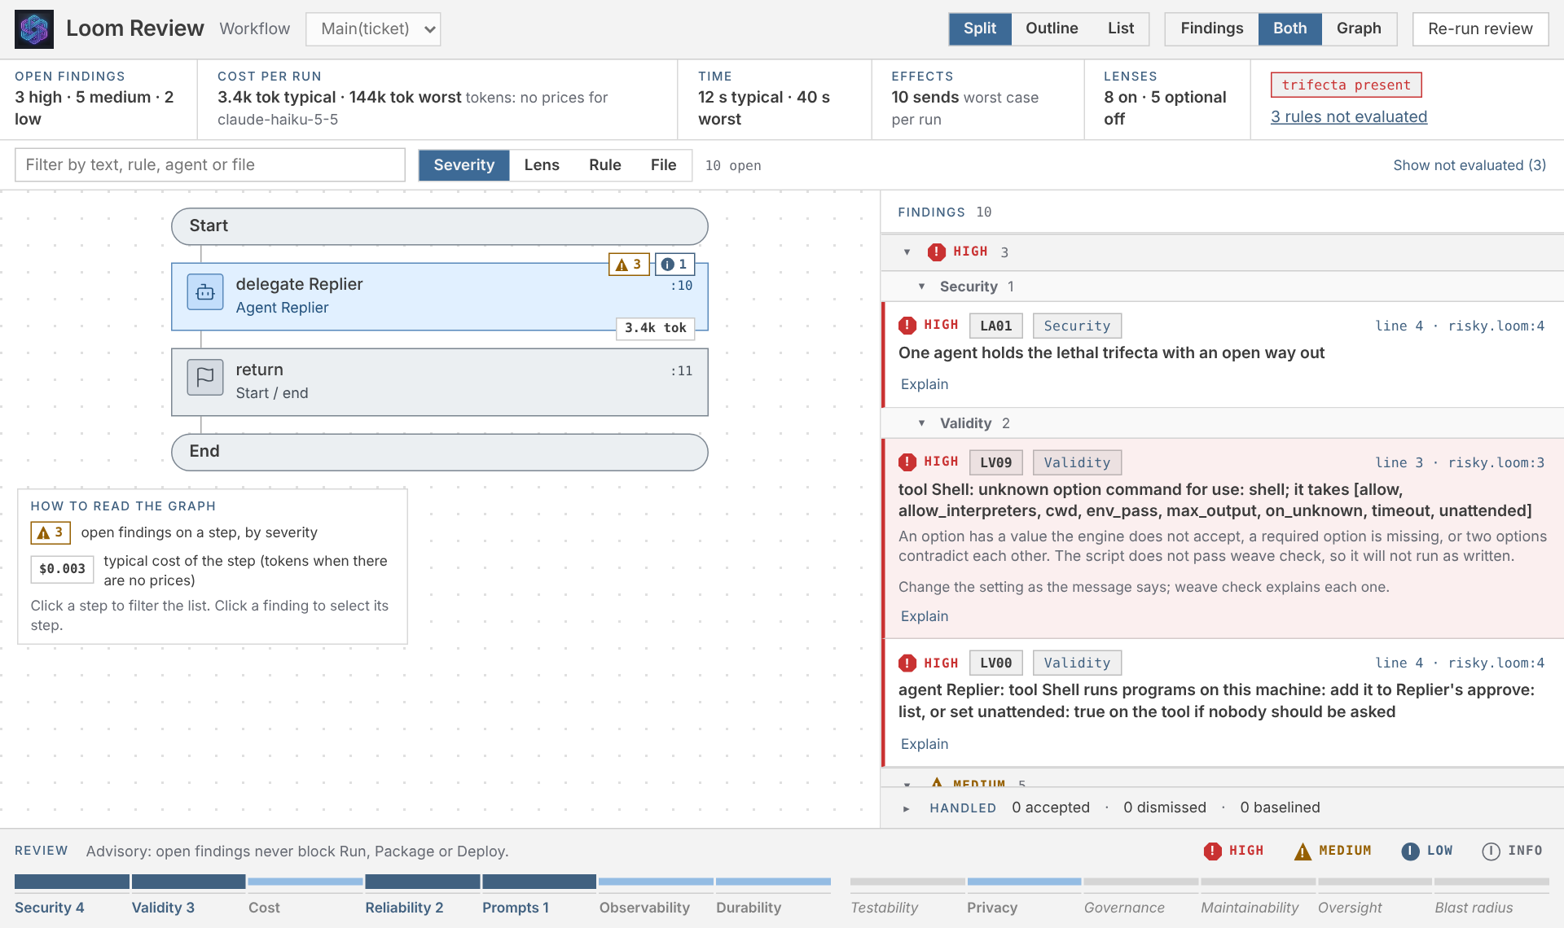The width and height of the screenshot is (1564, 928).
Task: Click the 3.4k tok cost badge
Action: coord(655,328)
